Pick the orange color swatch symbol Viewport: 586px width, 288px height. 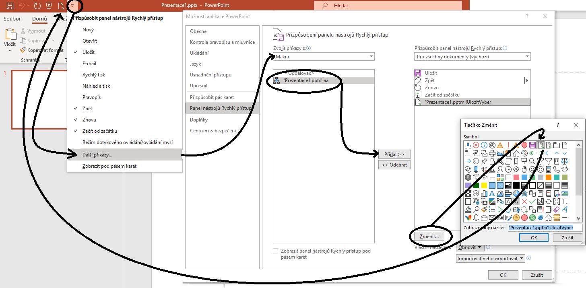[549, 177]
